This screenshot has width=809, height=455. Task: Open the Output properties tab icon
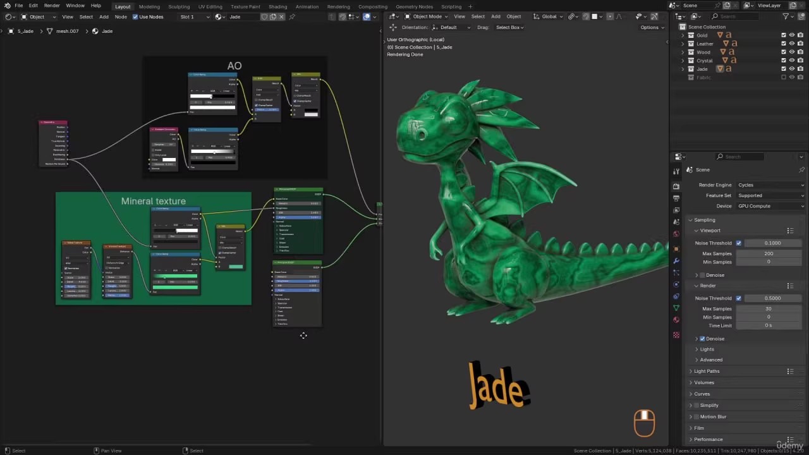tap(676, 198)
